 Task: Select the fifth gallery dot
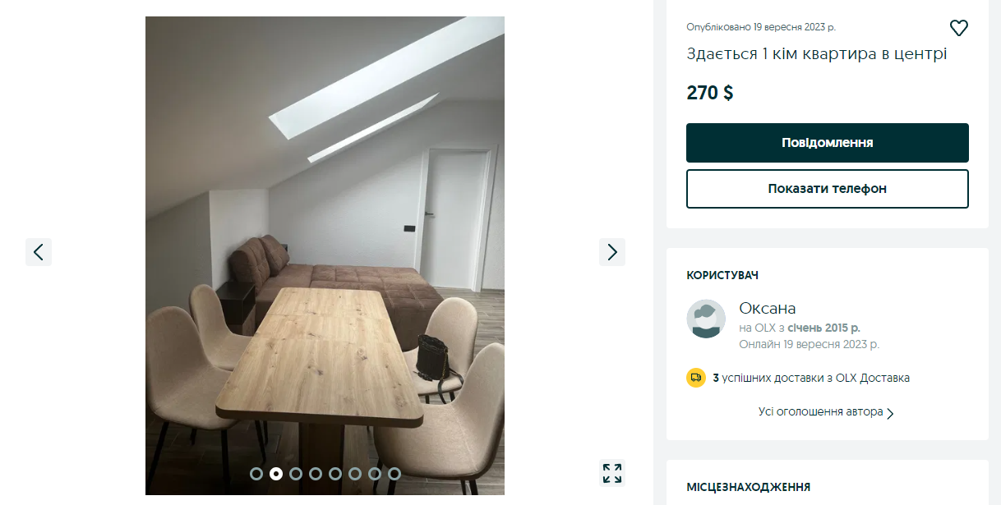click(335, 474)
